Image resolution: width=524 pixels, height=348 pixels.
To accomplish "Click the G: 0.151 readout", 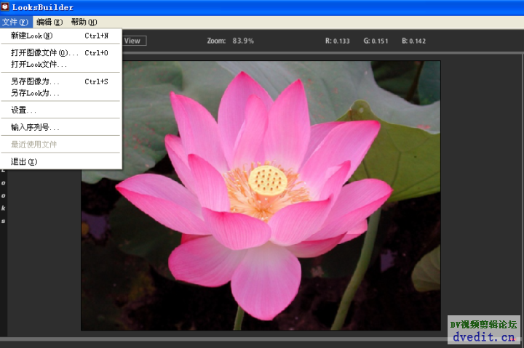I will pyautogui.click(x=376, y=41).
